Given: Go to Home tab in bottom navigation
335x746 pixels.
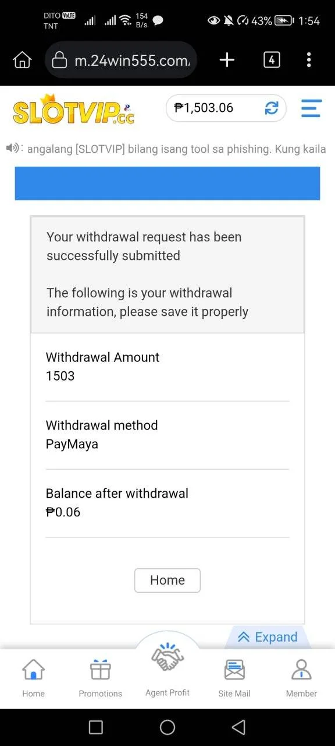Looking at the screenshot, I should [33, 678].
